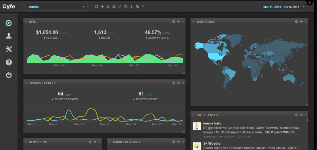Screen dimensions: 317x150
Task: Click the power logout icon
Action: click(x=9, y=75)
